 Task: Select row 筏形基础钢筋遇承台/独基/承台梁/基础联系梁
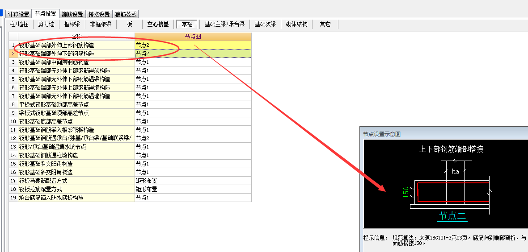click(76, 138)
